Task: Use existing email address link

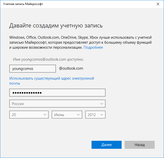Action: pyautogui.click(x=52, y=81)
